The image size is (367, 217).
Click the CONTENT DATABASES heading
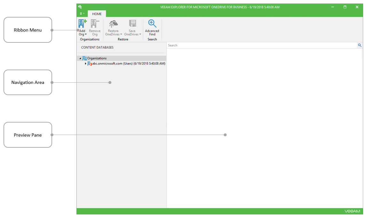98,48
